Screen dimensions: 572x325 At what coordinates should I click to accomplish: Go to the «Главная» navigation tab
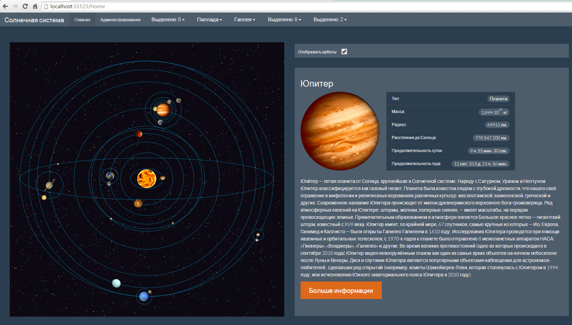point(82,20)
